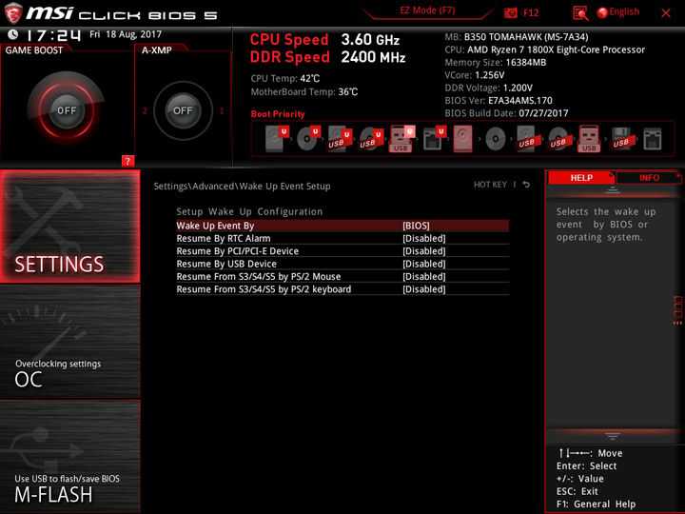Click the red globe language icon
The image size is (685, 514).
602,12
